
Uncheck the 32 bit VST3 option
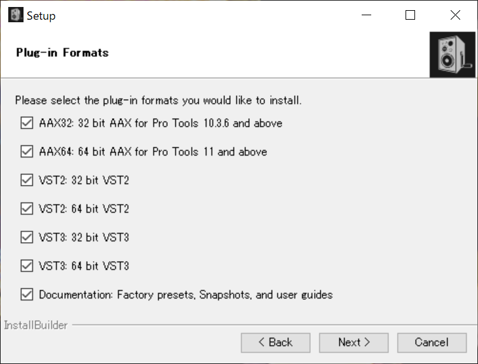[27, 238]
